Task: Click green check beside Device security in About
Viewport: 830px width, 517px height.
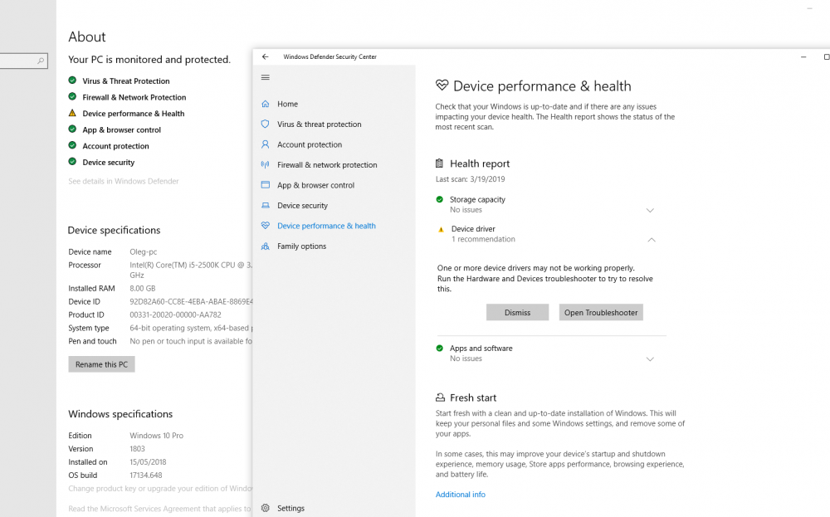Action: click(72, 161)
